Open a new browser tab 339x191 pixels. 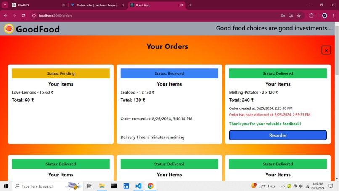191,5
